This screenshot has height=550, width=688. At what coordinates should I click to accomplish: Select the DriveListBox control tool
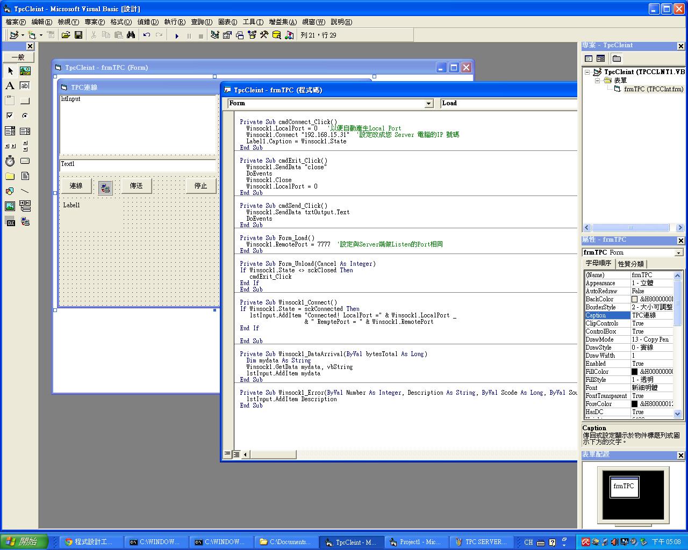click(x=25, y=161)
